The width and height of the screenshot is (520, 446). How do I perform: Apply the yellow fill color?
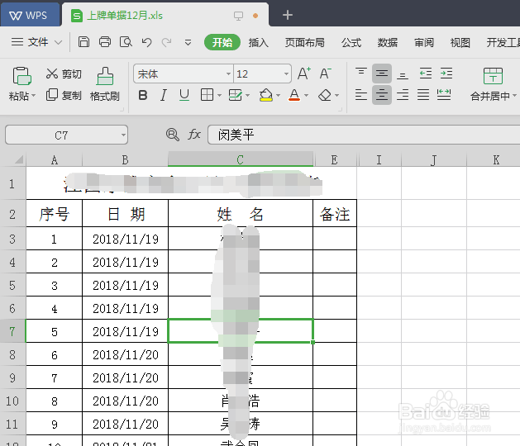(x=266, y=95)
